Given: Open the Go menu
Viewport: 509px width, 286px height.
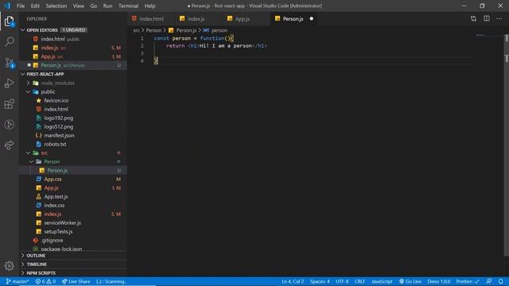Looking at the screenshot, I should pos(94,6).
